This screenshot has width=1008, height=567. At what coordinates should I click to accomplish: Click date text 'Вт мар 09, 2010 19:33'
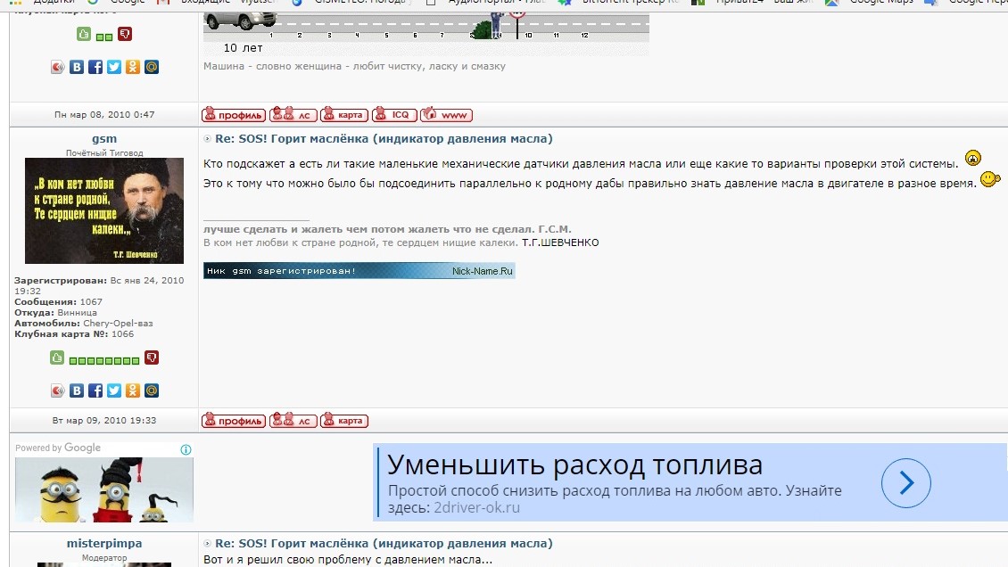[104, 420]
